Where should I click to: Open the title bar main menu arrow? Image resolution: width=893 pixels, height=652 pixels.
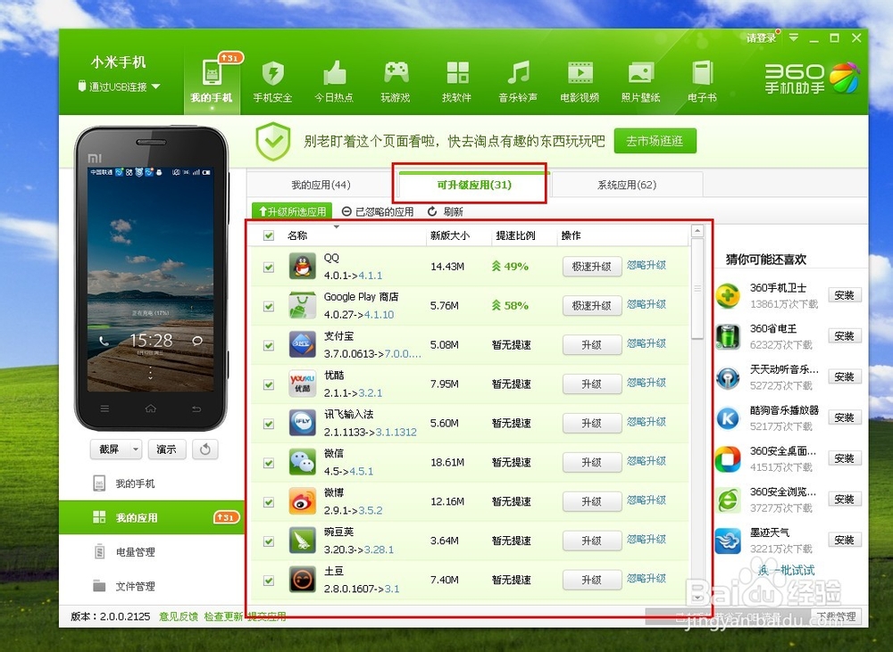(x=793, y=38)
